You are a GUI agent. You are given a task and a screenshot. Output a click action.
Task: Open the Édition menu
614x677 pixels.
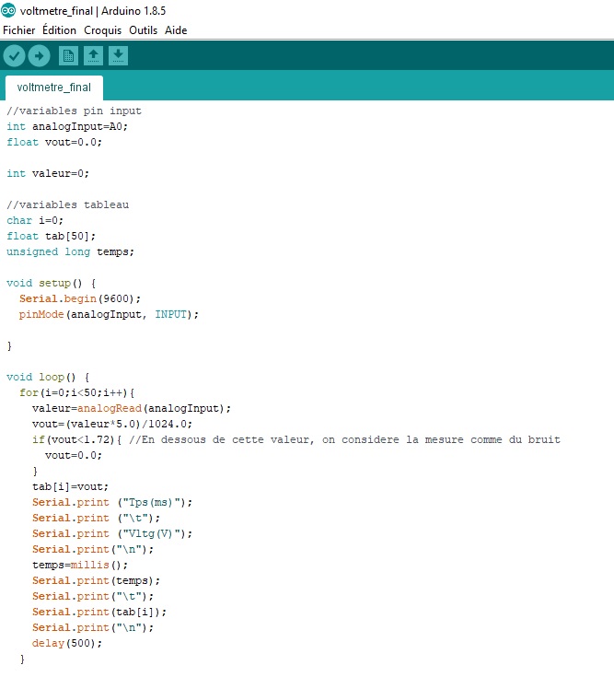pyautogui.click(x=60, y=30)
